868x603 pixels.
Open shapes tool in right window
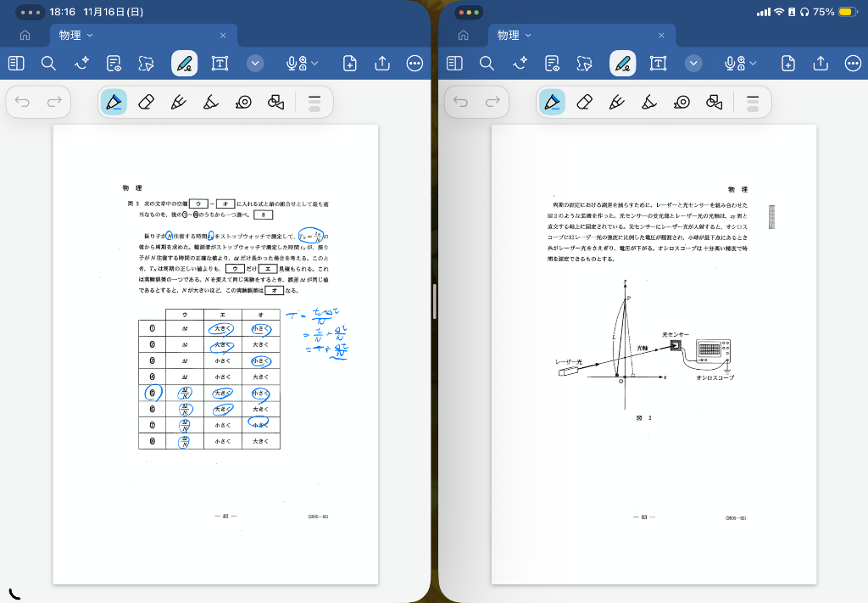click(x=714, y=103)
